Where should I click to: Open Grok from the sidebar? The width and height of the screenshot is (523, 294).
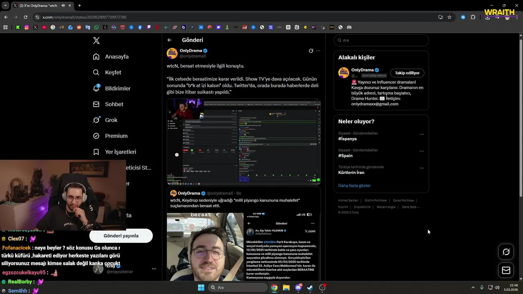[105, 120]
